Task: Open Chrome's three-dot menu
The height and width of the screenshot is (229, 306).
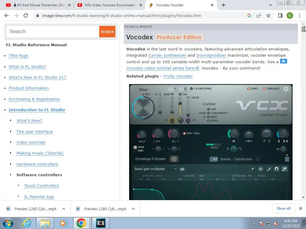Action: pos(299,16)
